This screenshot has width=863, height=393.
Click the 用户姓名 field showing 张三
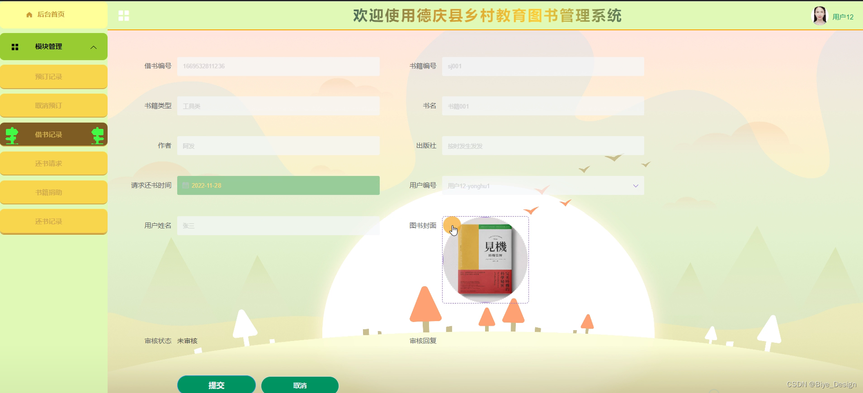click(278, 225)
